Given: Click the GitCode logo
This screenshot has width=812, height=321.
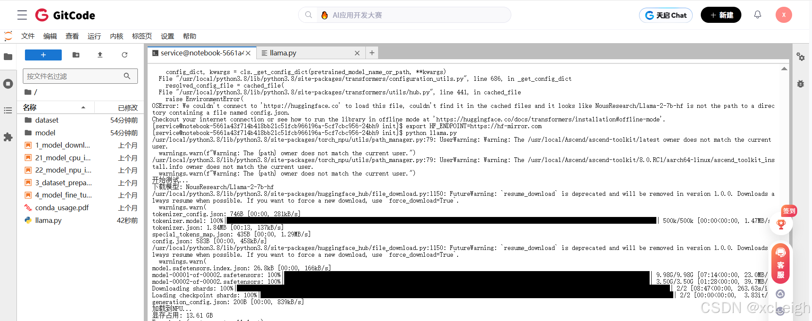Looking at the screenshot, I should [65, 15].
